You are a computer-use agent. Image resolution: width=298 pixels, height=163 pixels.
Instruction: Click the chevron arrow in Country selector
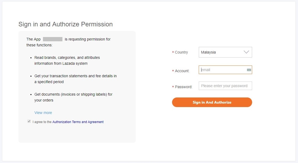[x=246, y=52]
